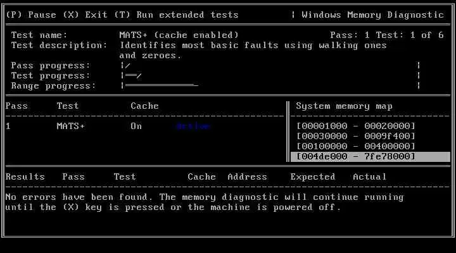
Task: Select memory range 00001000 - 00020000
Action: 356,126
